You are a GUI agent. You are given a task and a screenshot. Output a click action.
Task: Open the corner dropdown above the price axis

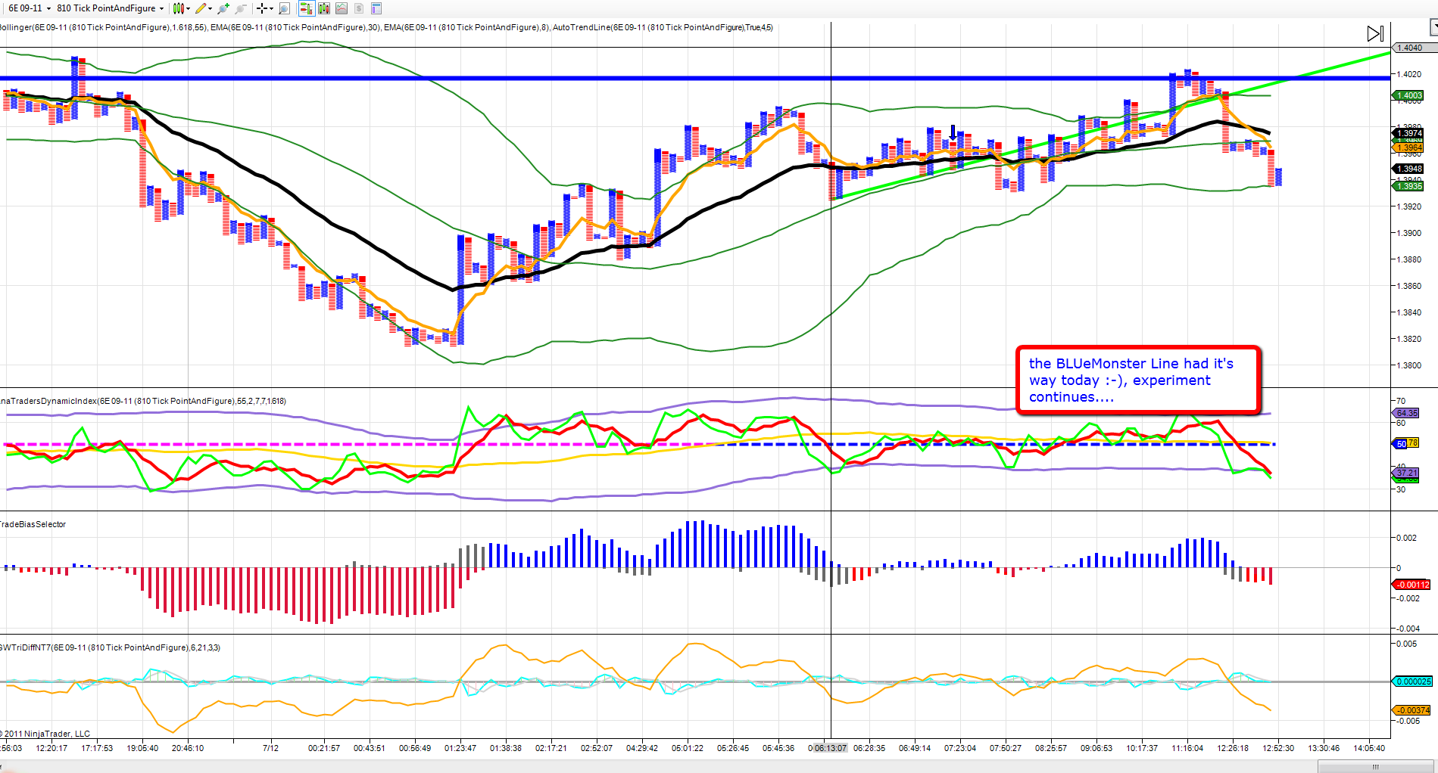(x=1433, y=27)
